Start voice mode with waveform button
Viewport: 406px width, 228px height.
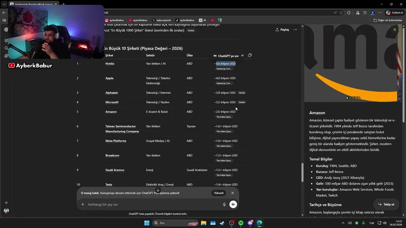coord(233,205)
